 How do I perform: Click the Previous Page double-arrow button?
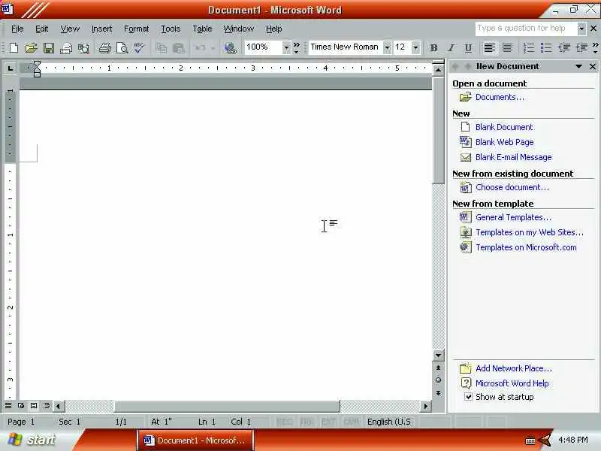(438, 368)
